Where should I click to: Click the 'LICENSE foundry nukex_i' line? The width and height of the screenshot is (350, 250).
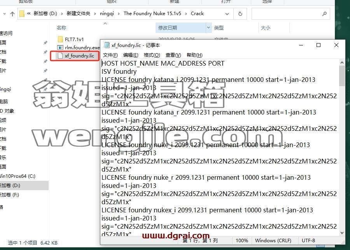click(x=207, y=210)
